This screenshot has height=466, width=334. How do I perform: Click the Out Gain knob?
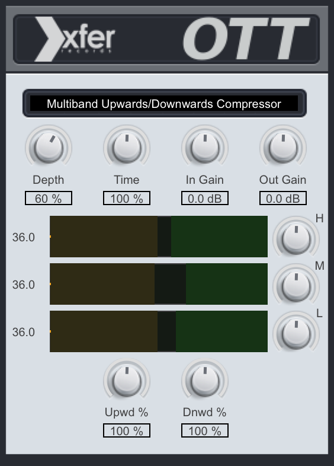coord(283,147)
